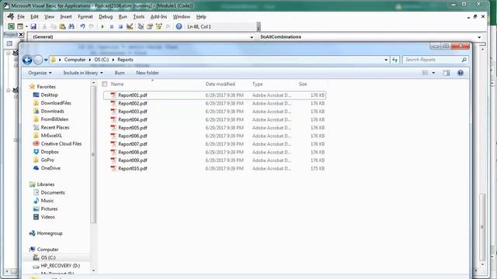Select the Report010.pdf file
The height and width of the screenshot is (279, 497).
pos(214,169)
